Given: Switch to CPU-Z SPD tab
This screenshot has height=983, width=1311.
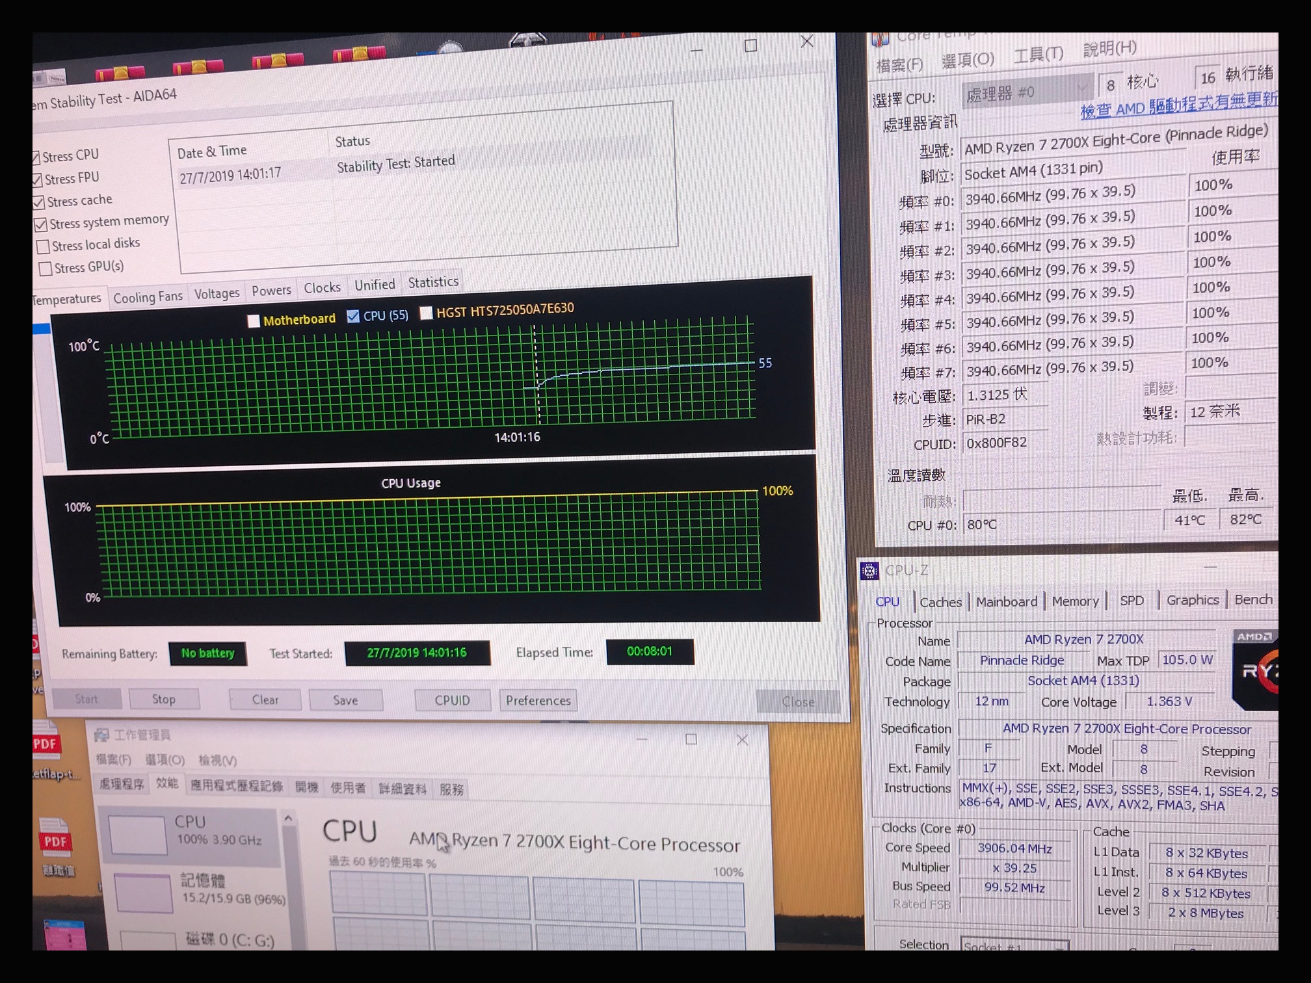Looking at the screenshot, I should [x=1132, y=601].
